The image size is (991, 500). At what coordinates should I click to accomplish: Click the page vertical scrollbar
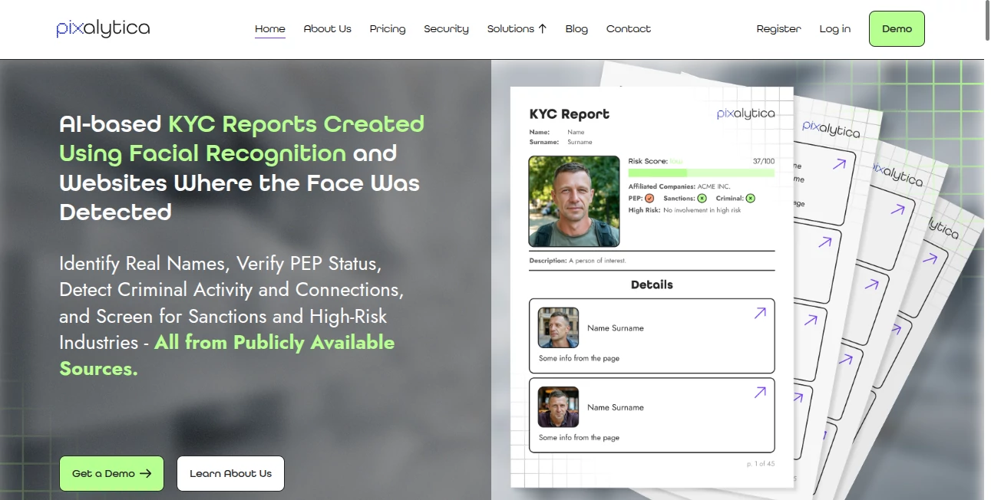point(986,23)
